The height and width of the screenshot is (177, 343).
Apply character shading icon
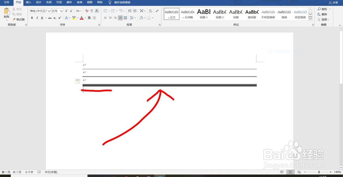[x=89, y=18]
